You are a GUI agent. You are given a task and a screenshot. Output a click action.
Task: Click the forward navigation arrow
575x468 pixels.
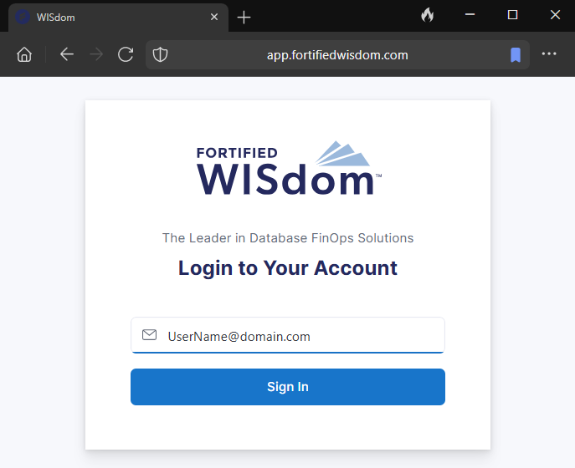(x=96, y=54)
